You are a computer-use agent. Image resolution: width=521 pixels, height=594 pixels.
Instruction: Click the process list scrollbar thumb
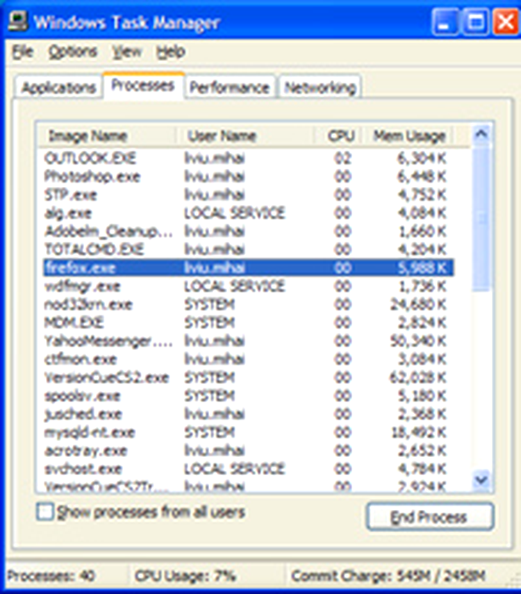point(481,218)
